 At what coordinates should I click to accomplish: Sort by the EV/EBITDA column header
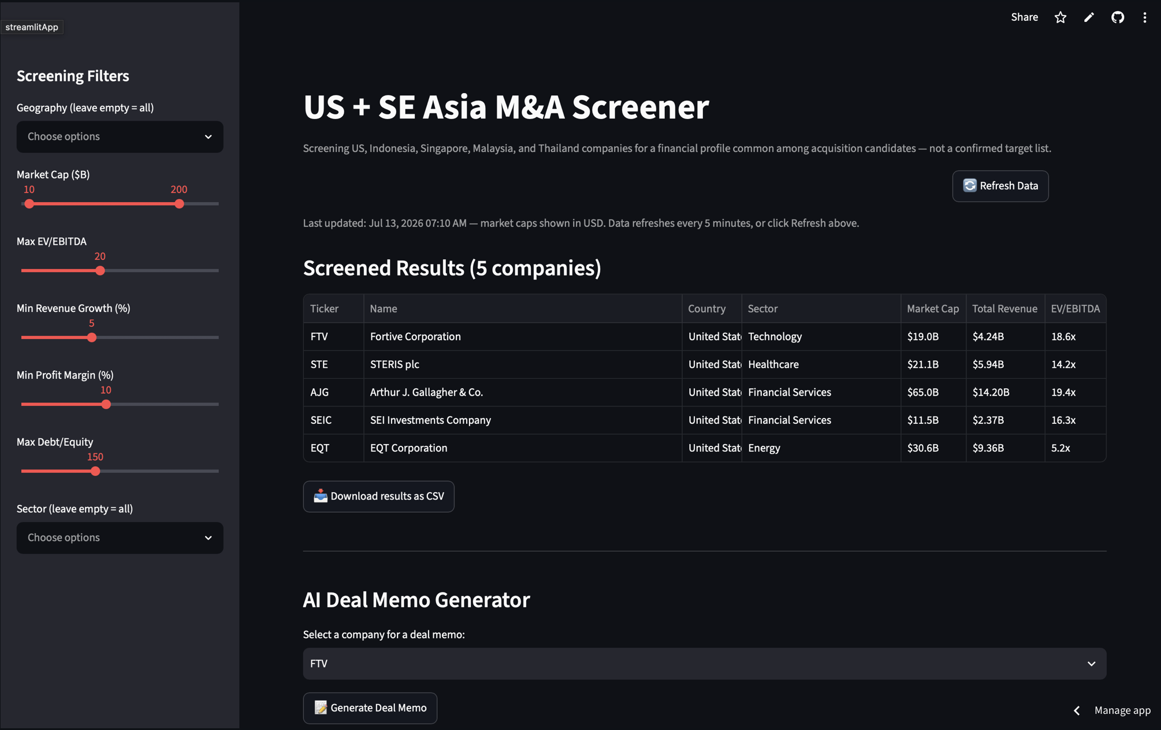pos(1076,308)
